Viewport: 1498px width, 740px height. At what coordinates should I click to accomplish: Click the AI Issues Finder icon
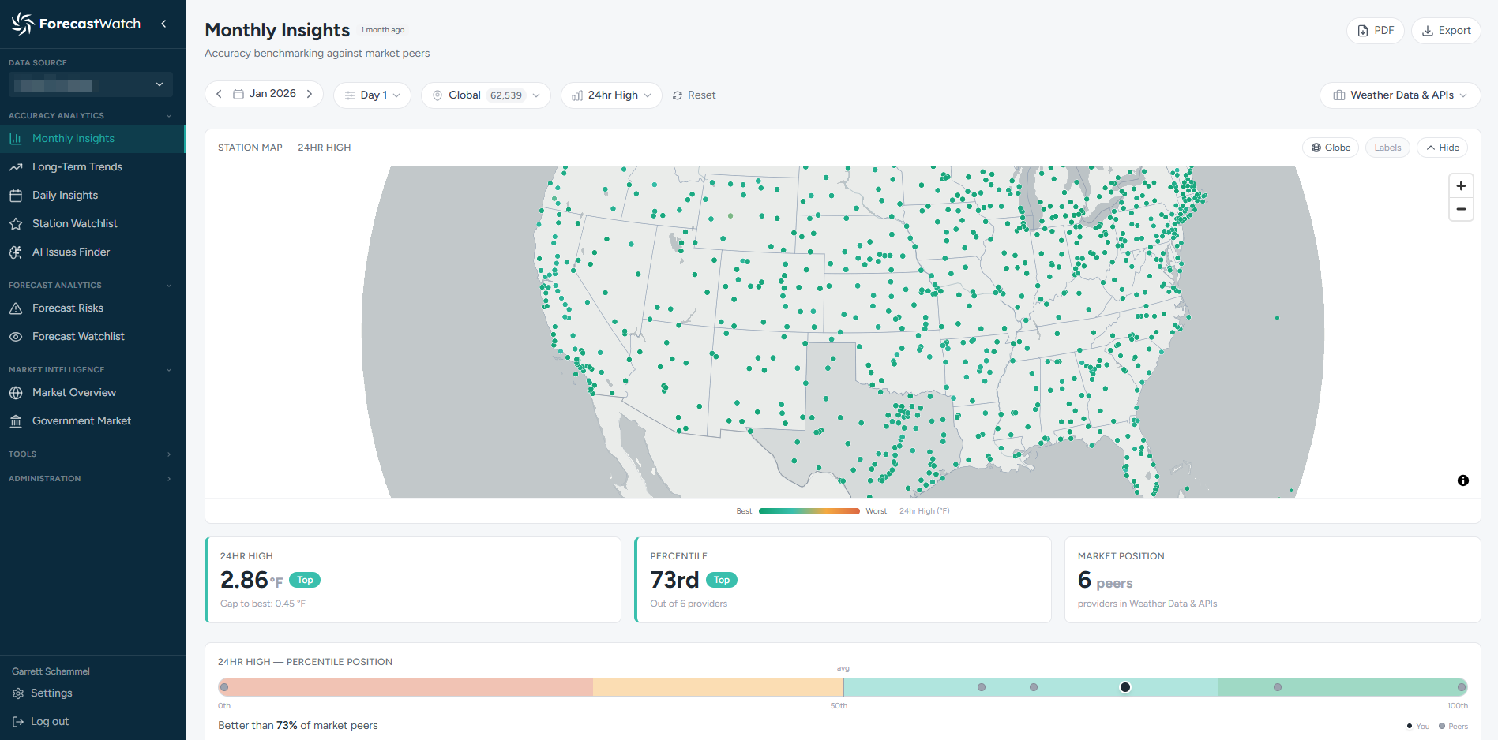[x=16, y=252]
